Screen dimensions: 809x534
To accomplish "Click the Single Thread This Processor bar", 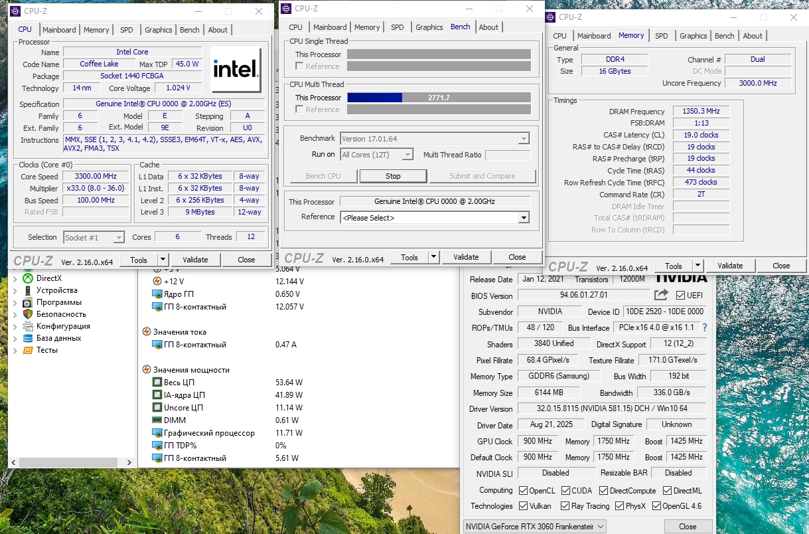I will 439,54.
